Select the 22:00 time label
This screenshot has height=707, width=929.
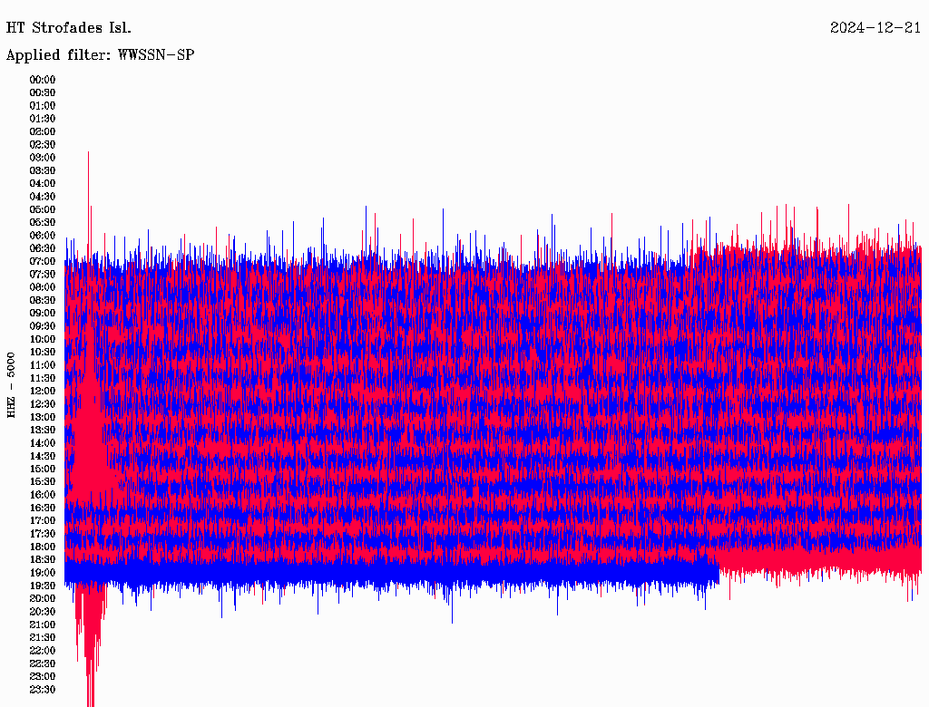coord(43,650)
